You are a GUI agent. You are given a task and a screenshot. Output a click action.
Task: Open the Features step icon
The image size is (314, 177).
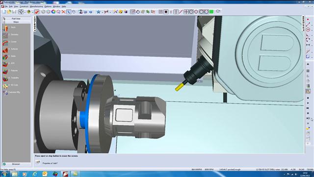(x=5, y=71)
